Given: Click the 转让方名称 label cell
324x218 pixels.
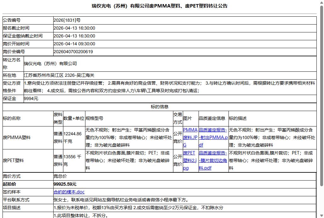Looking at the screenshot, I should (x=13, y=64).
